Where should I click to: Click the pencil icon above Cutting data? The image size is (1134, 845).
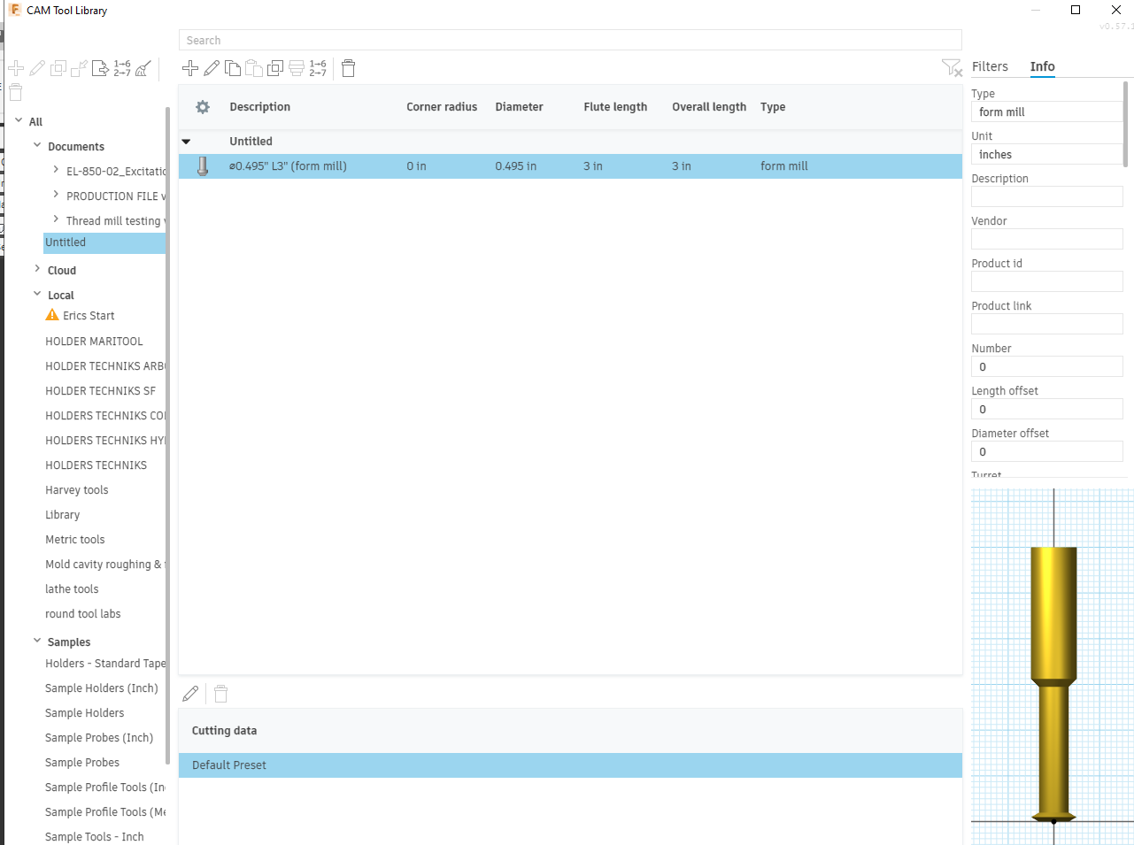tap(190, 694)
